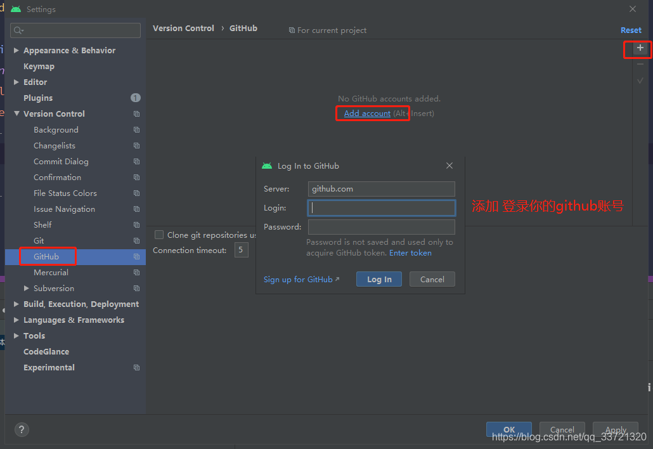Click the notification badge on Plugins

(135, 98)
